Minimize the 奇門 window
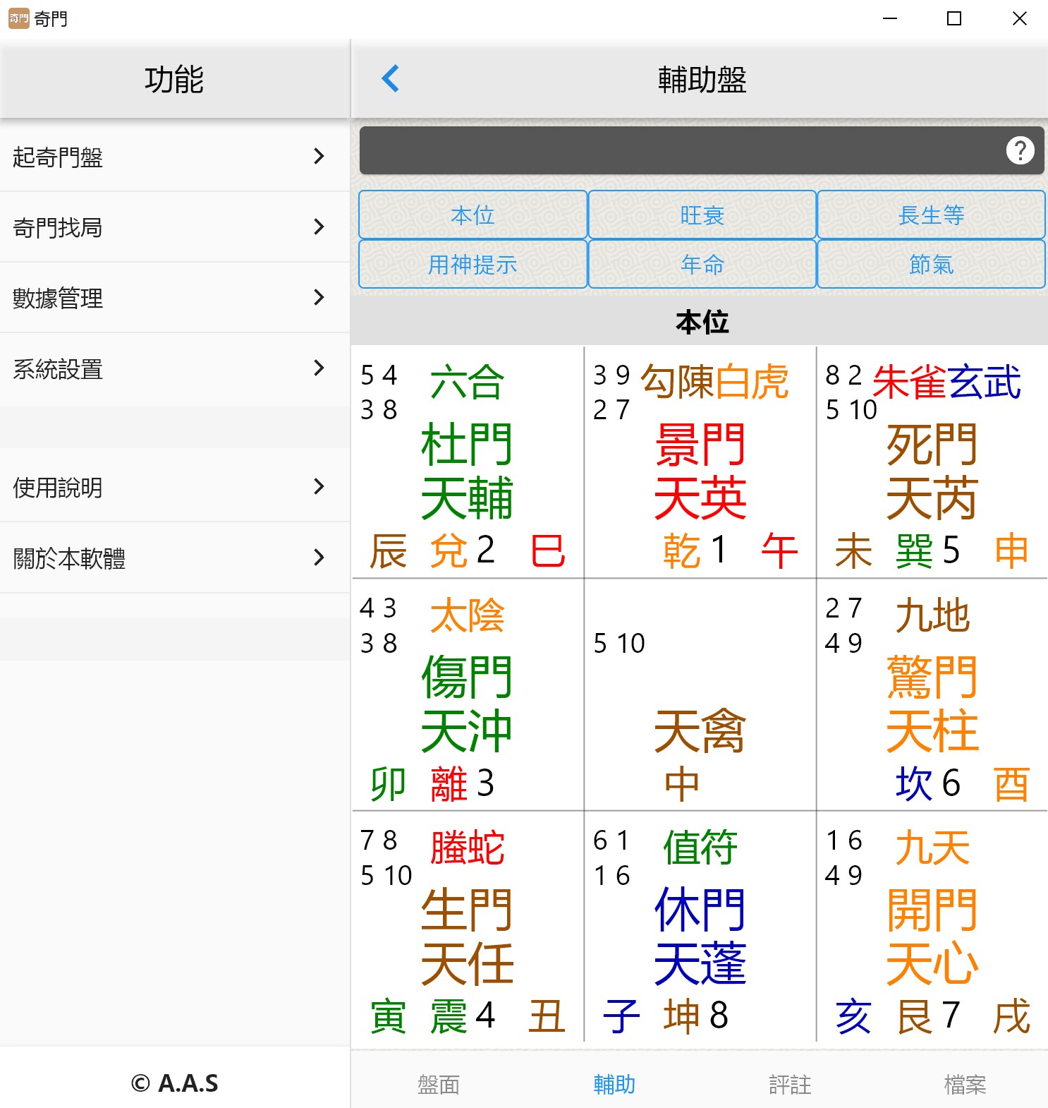 (x=890, y=18)
